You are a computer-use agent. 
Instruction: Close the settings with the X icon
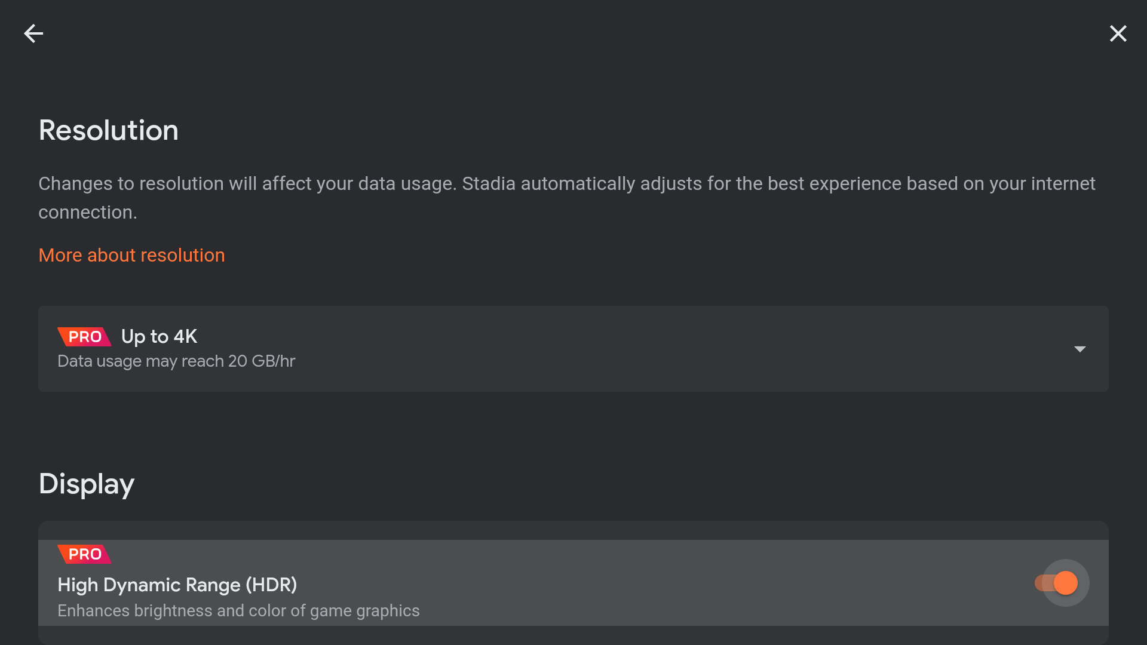tap(1118, 33)
